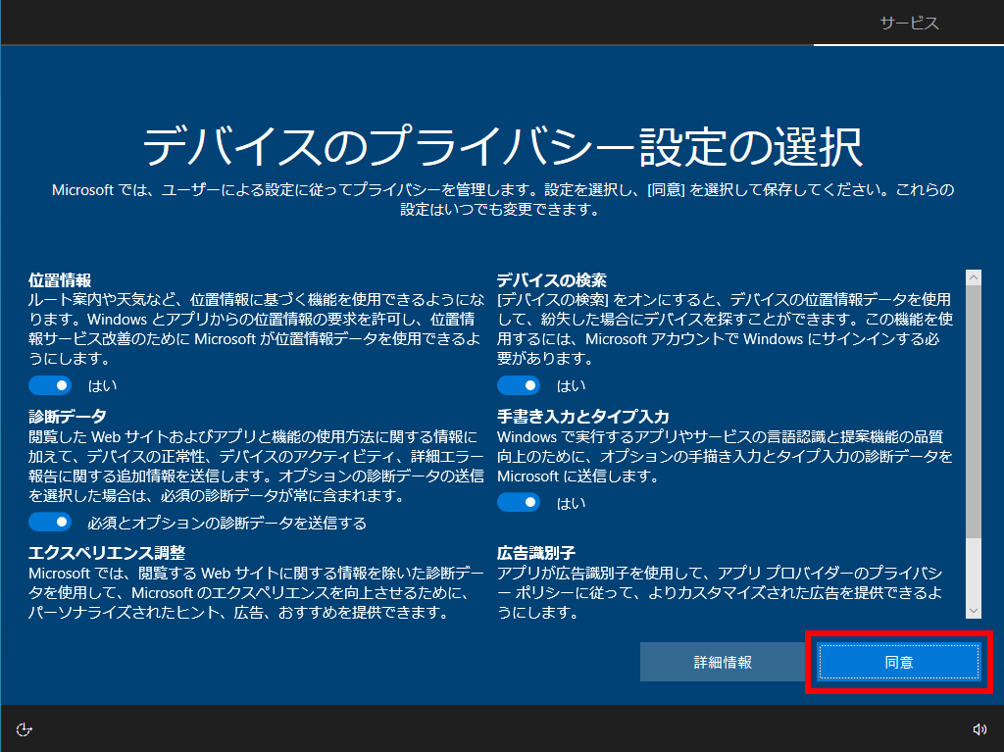The height and width of the screenshot is (752, 1004).
Task: Click the 必須とオプションの診断データを送信する label
Action: coord(226,524)
